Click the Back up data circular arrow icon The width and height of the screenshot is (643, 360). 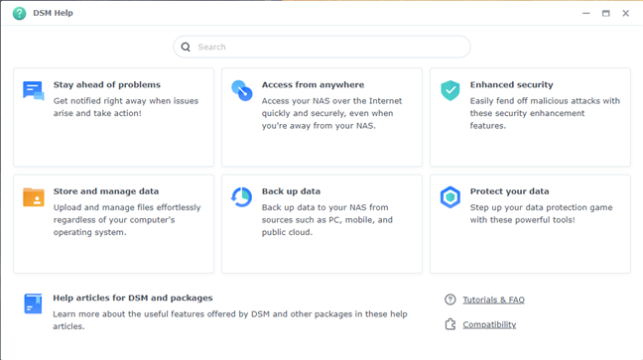click(x=241, y=197)
